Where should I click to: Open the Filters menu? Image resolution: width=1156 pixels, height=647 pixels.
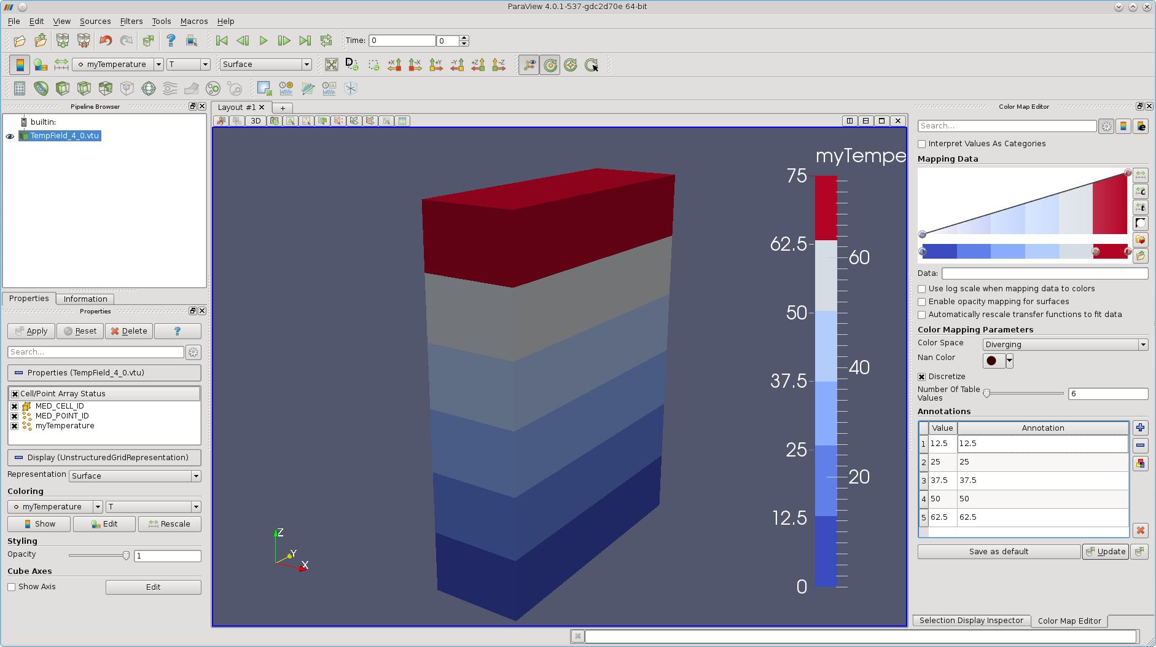coord(131,21)
